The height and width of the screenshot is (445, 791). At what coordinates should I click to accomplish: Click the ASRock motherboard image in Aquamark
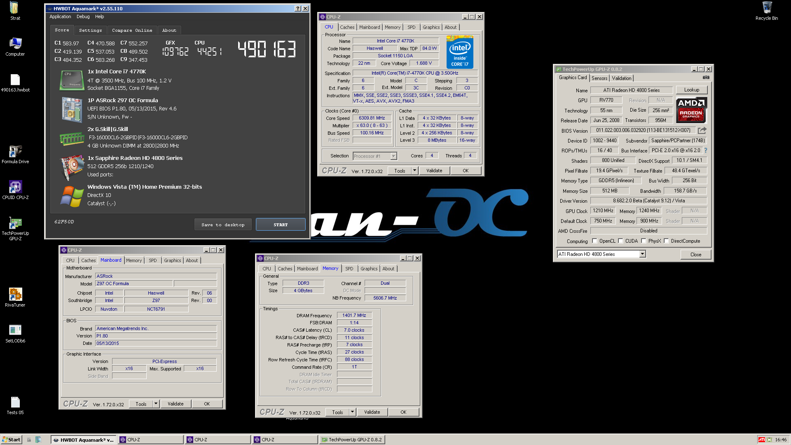[72, 110]
